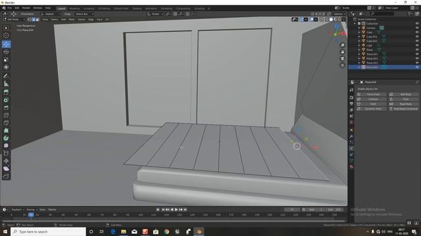Viewport: 421px width, 236px height.
Task: Open the Render menu
Action: point(26,9)
